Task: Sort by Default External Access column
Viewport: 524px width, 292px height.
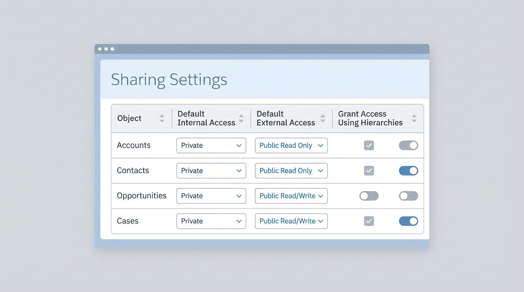Action: pyautogui.click(x=323, y=118)
